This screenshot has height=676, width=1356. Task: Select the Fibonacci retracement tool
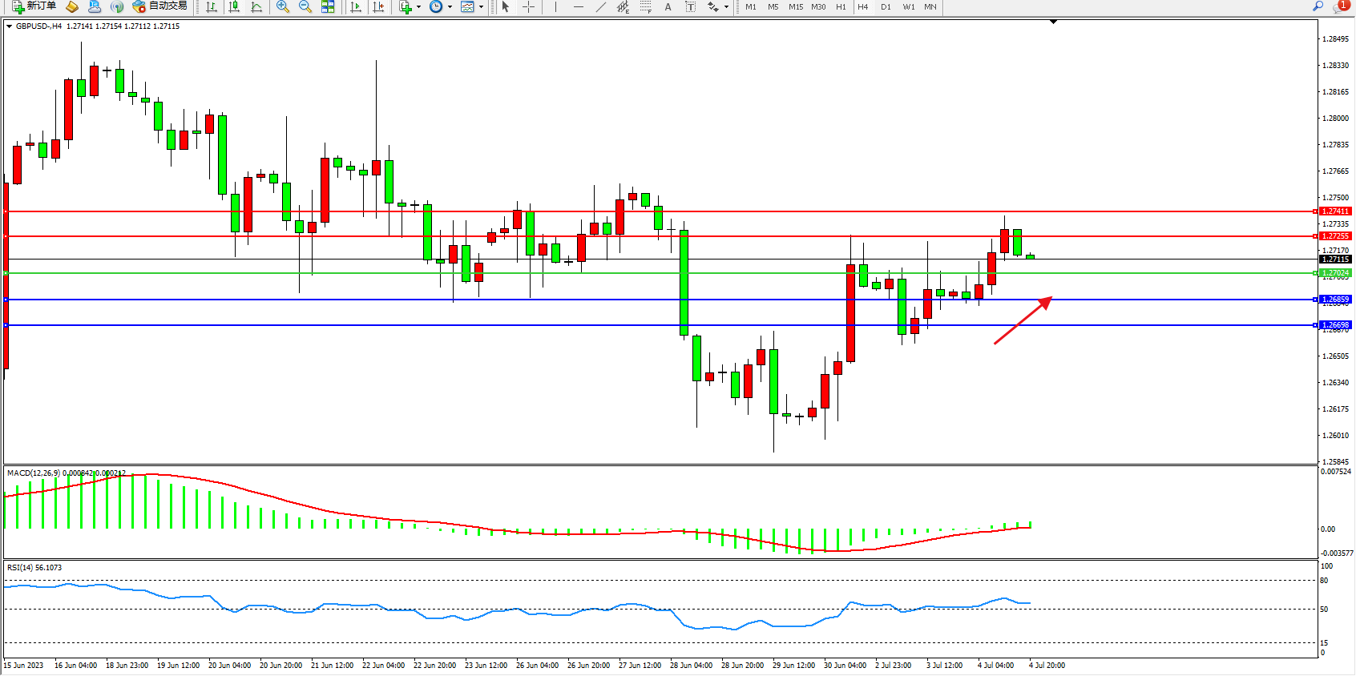point(645,6)
